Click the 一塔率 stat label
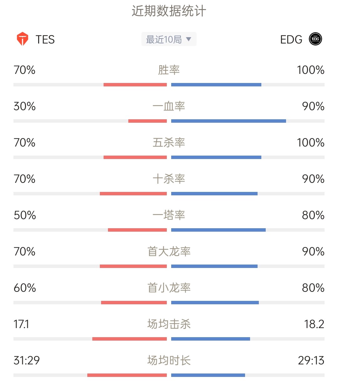 pyautogui.click(x=169, y=215)
